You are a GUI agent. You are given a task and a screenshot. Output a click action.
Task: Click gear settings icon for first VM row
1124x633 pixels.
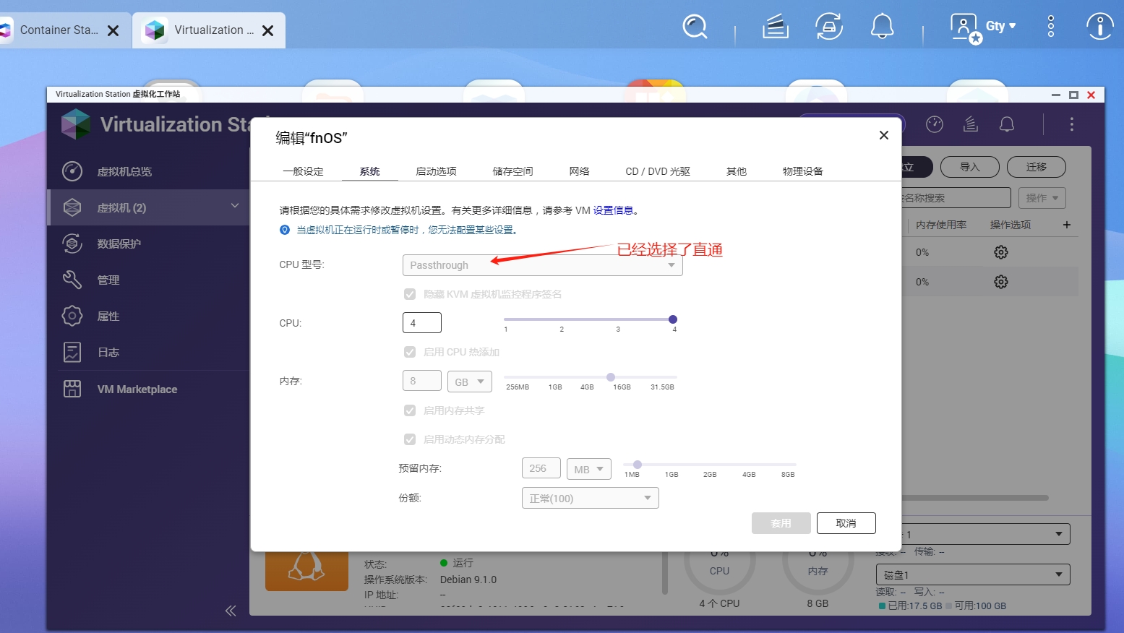1000,252
